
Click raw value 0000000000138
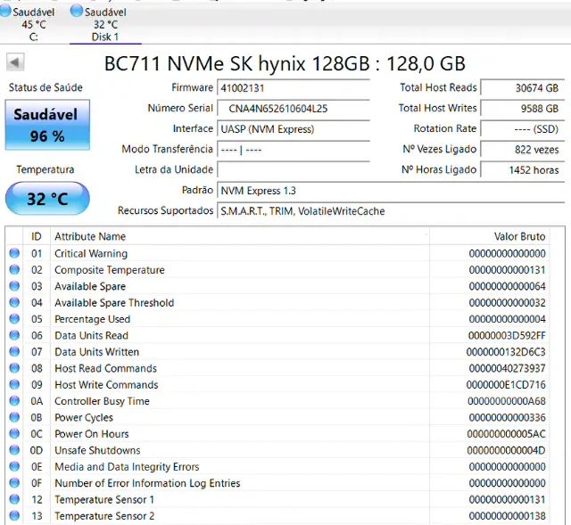[x=508, y=515]
